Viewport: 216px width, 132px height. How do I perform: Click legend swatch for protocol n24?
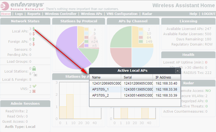tap(86, 41)
